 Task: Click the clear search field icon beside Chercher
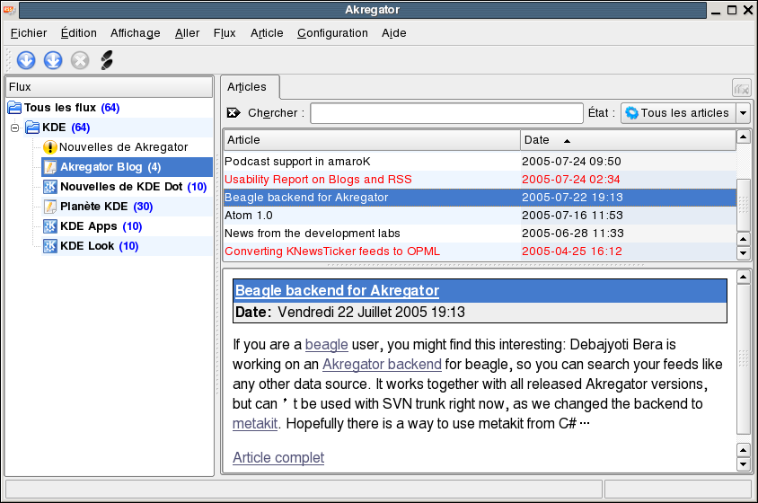[234, 112]
